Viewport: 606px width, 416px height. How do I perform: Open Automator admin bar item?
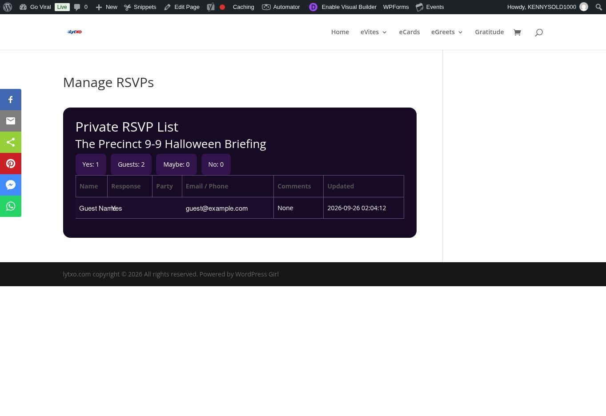[x=281, y=7]
